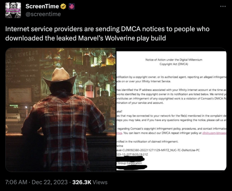Click the ScreenTime display name

(42, 6)
